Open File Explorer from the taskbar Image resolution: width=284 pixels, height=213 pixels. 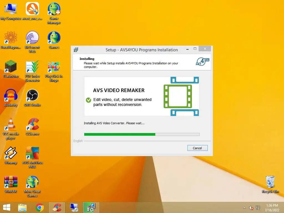[x=22, y=207]
